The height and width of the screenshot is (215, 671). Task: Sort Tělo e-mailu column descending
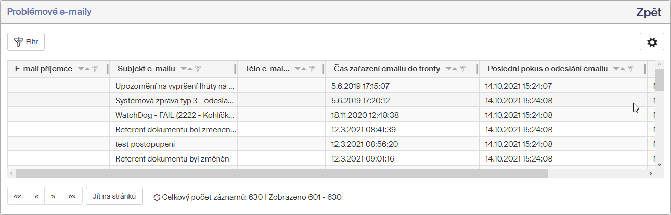(x=298, y=69)
